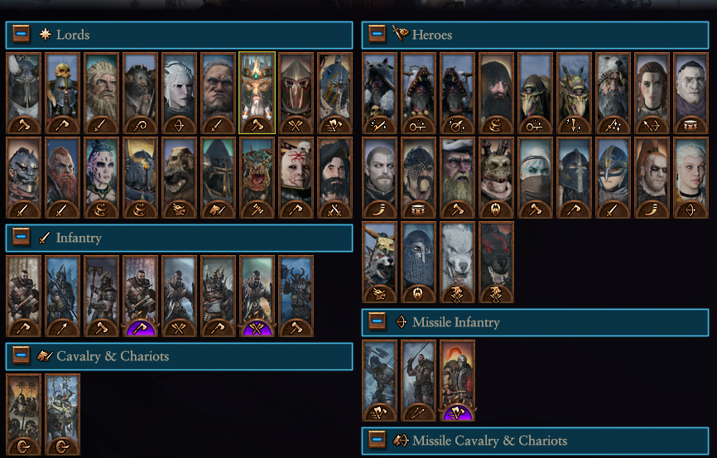The height and width of the screenshot is (458, 717).
Task: Click the Heroes category header title
Action: coord(432,35)
